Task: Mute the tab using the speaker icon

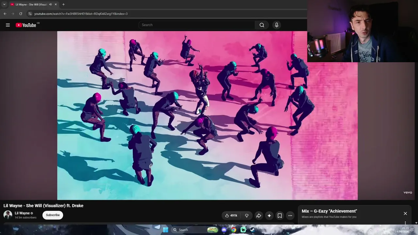Action: [50, 5]
